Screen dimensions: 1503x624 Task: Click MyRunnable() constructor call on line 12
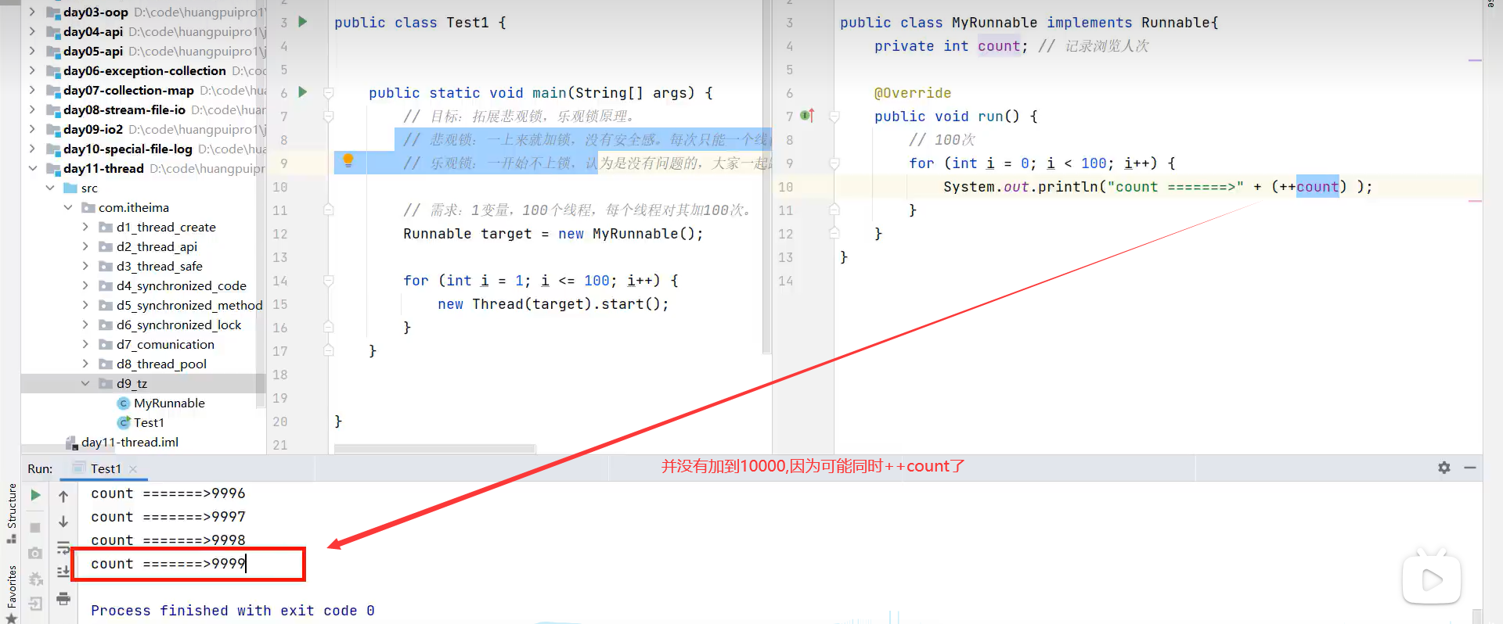[643, 234]
